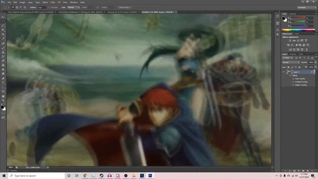This screenshot has width=318, height=179.
Task: Select the Rectangle shape tool
Action: (x=3, y=91)
